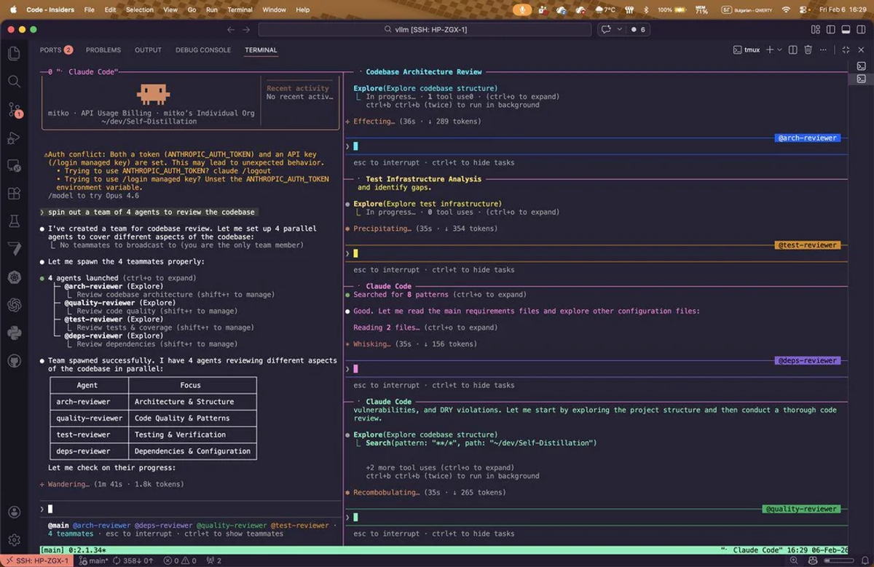
Task: Toggle the bottom panel visibility
Action: click(x=846, y=30)
